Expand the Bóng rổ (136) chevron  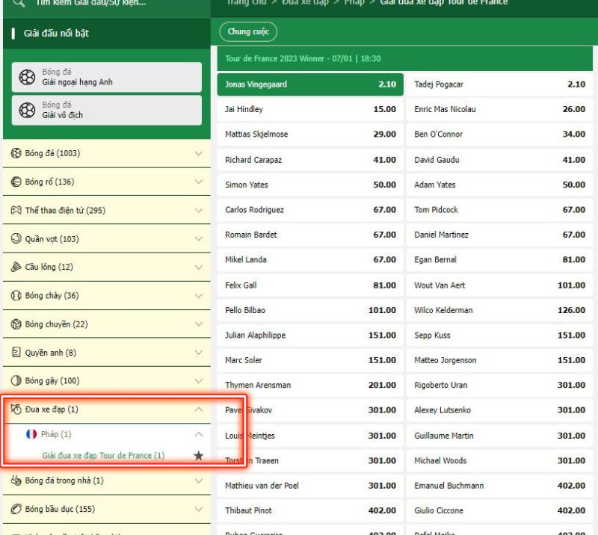coord(198,182)
